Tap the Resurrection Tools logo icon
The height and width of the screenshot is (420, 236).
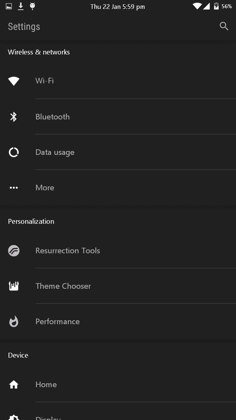click(14, 251)
